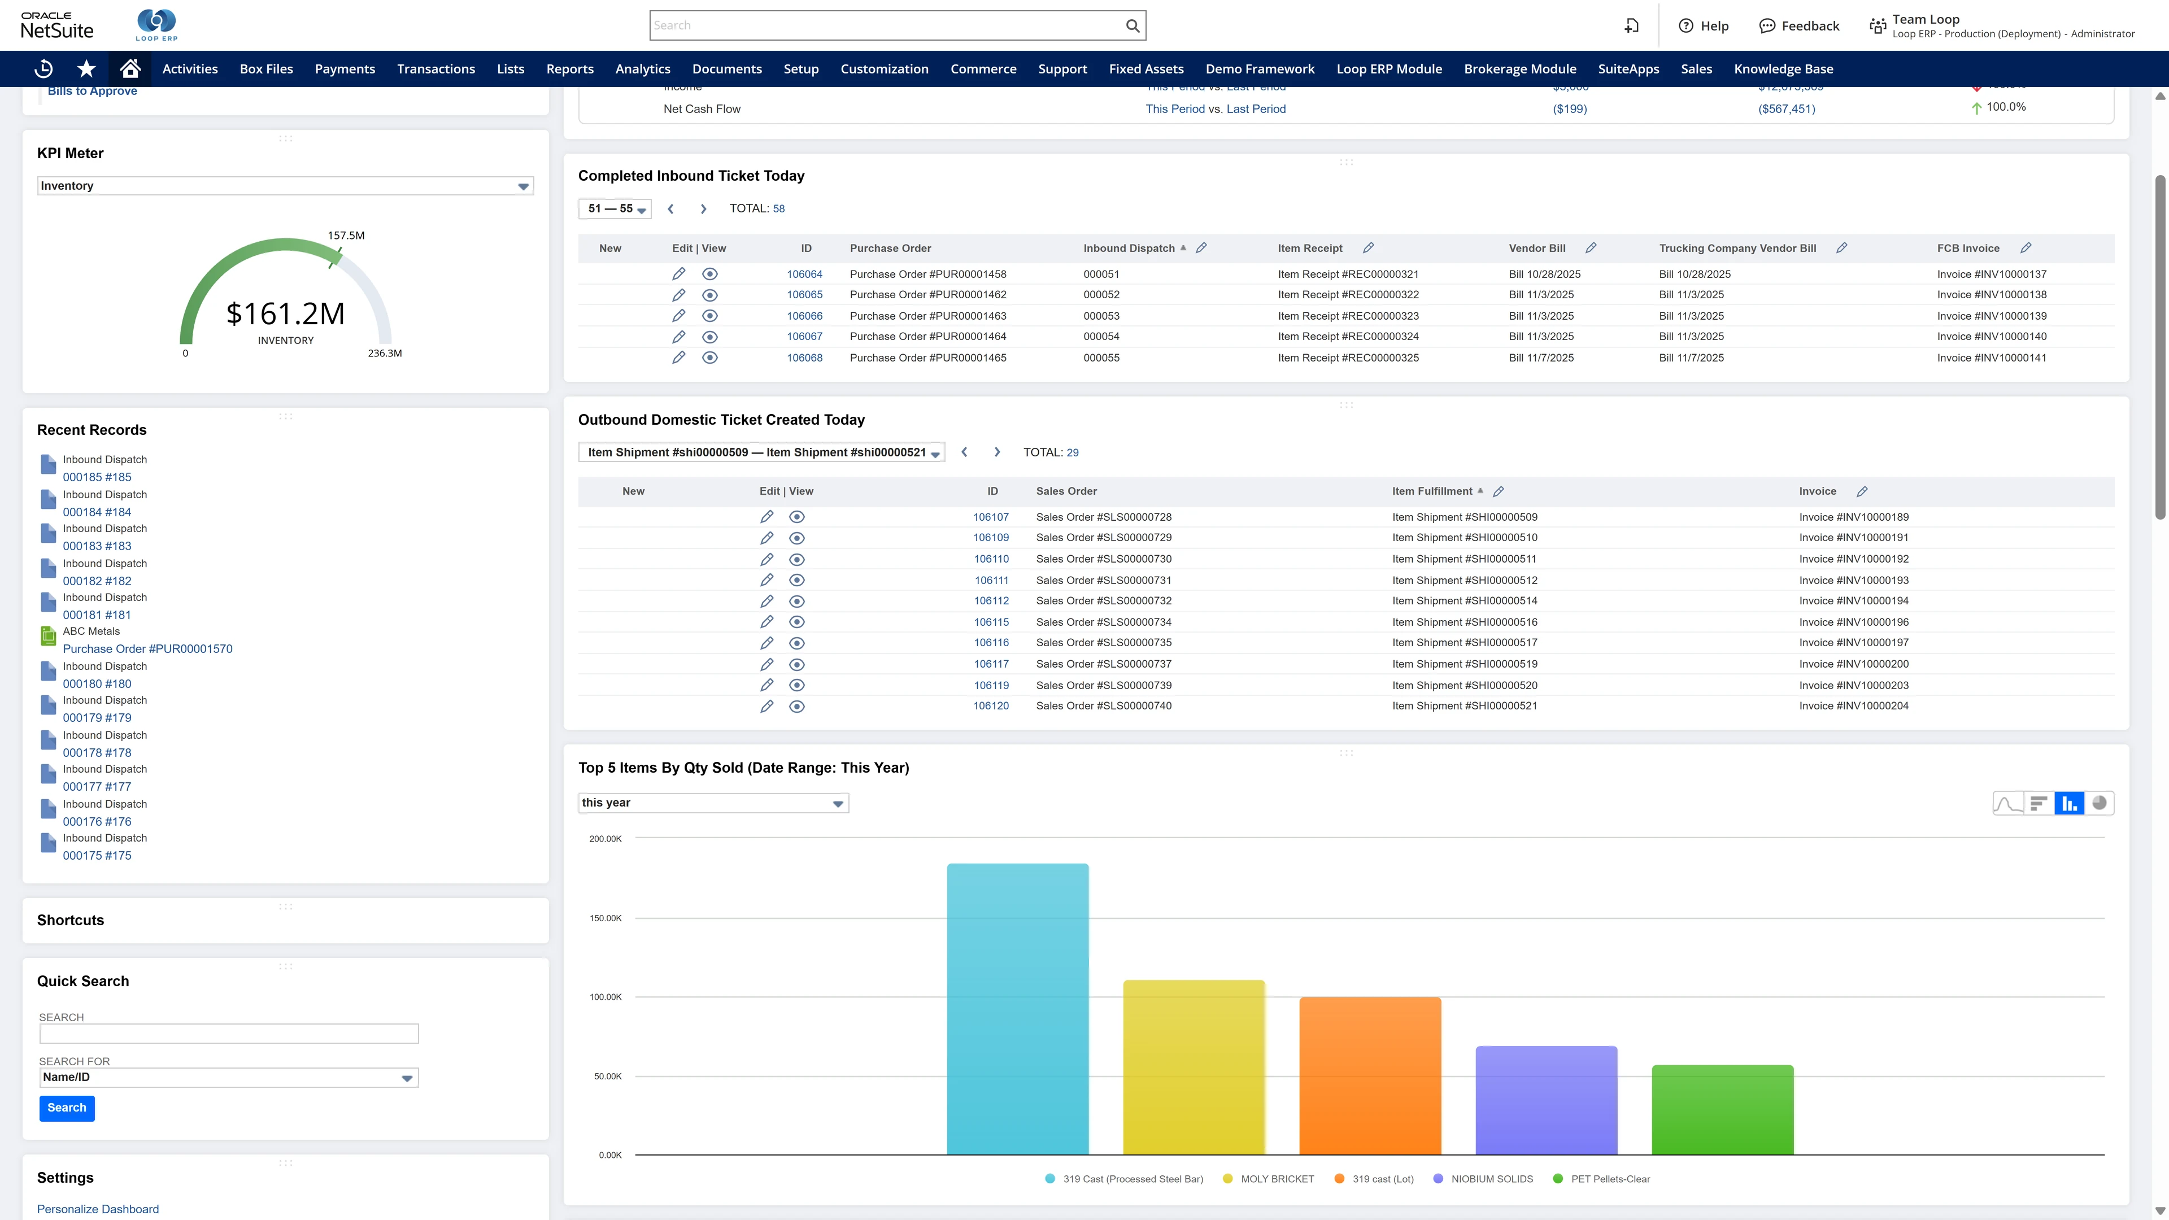View outbound ticket 106112 via eye icon
This screenshot has width=2169, height=1220.
tap(796, 601)
